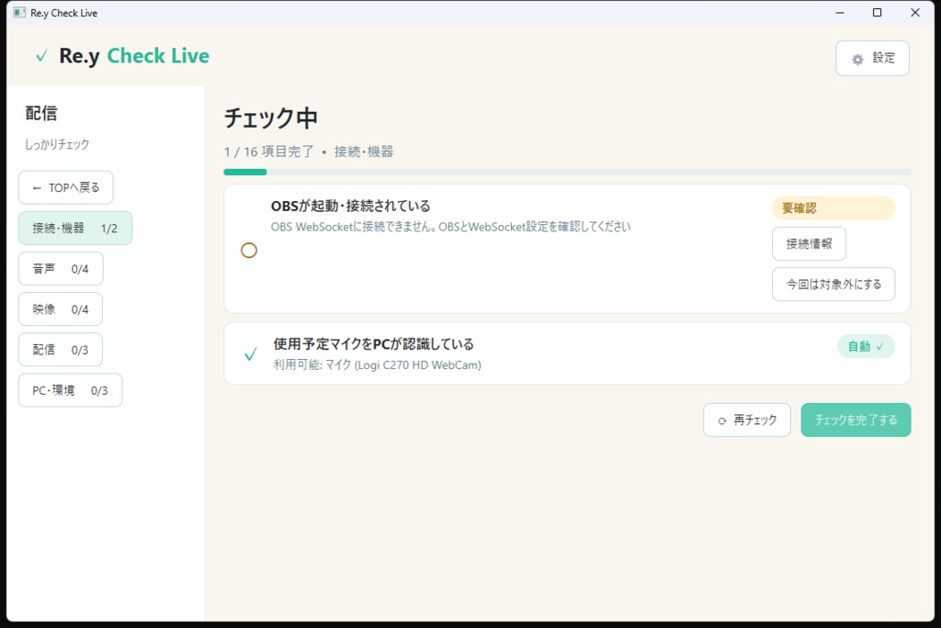This screenshot has width=941, height=628.
Task: Click the 使用予定マイクをPCが認識している title
Action: [x=373, y=344]
